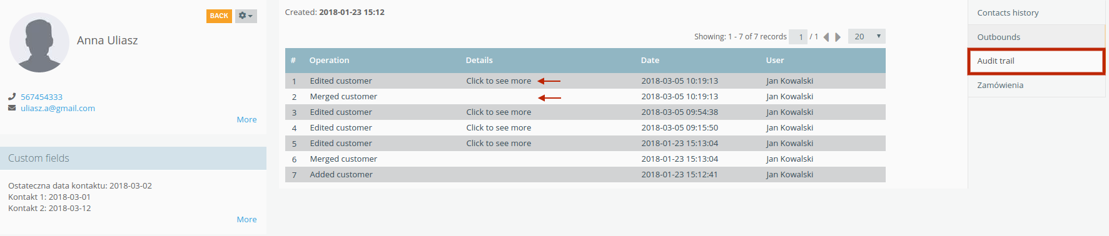Screen dimensions: 1109x236
Task: Expand contact details with More link
Action: point(246,119)
